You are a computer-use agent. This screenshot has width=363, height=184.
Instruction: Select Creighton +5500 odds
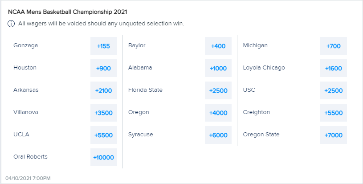(x=333, y=113)
